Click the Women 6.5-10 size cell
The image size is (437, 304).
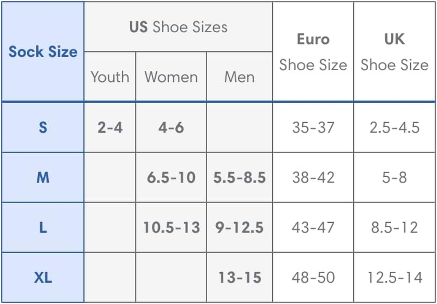[171, 177]
